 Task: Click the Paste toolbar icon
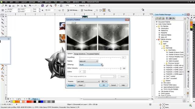25,6
